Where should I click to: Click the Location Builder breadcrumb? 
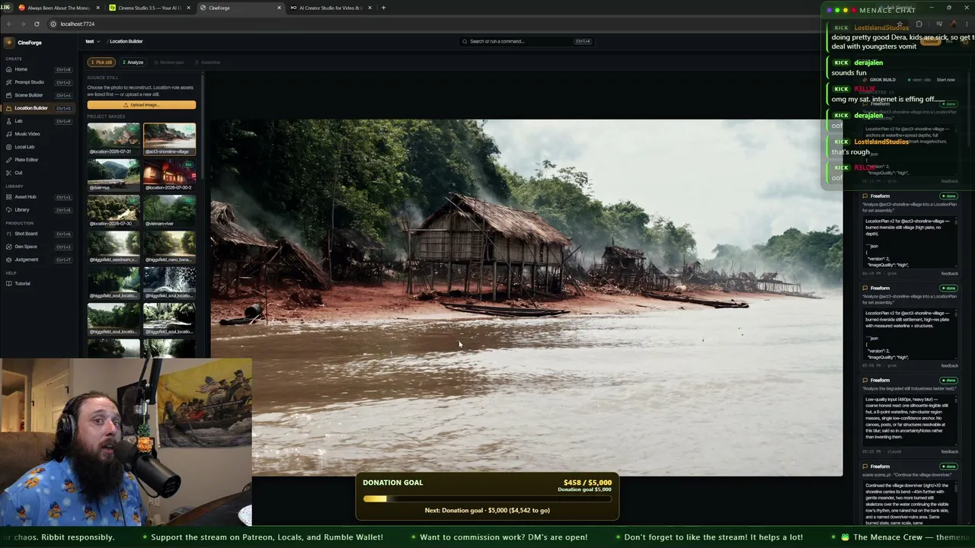[126, 41]
